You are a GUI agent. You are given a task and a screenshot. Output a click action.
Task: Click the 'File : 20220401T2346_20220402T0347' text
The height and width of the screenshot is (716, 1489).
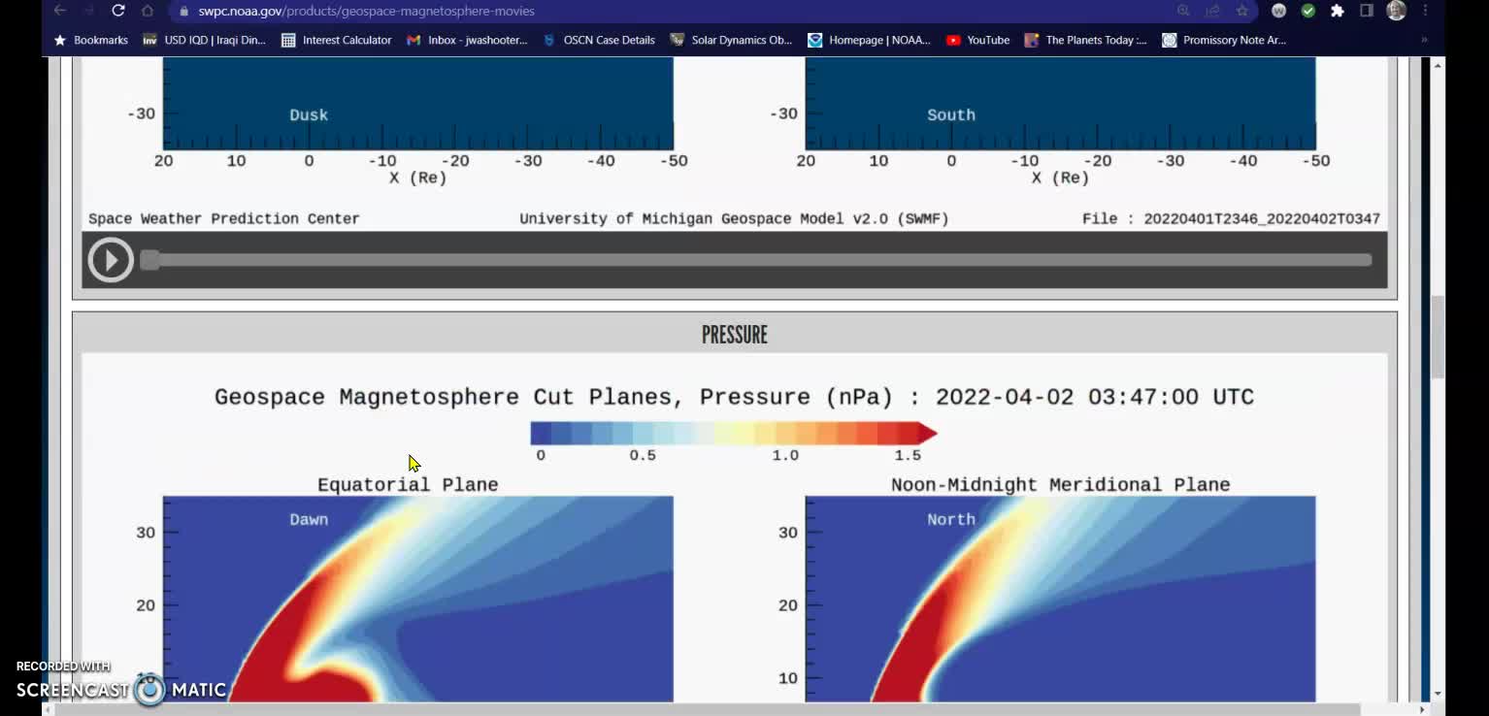tap(1231, 218)
